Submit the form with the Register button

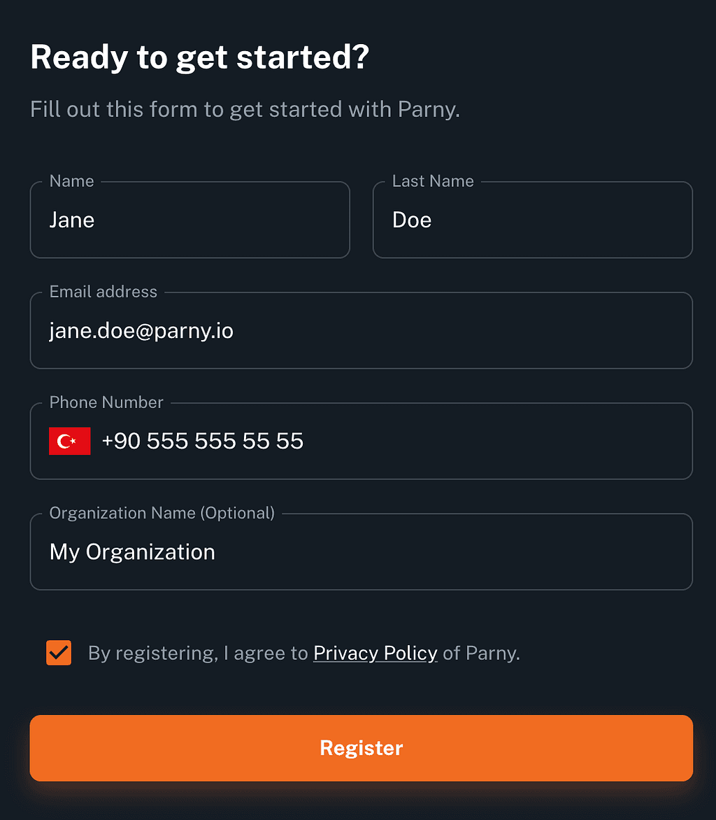click(361, 748)
